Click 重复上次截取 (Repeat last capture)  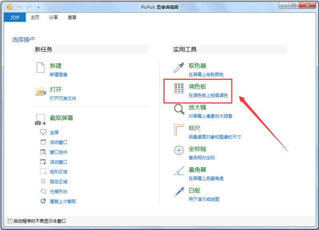click(x=63, y=201)
